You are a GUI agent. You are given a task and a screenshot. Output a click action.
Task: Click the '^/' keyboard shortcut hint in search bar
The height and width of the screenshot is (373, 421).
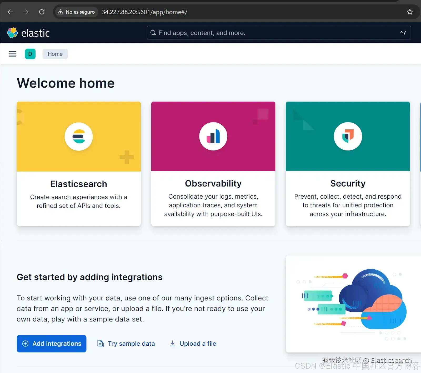click(x=403, y=33)
